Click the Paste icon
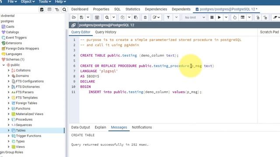This screenshot has width=280, height=157. [136, 17]
